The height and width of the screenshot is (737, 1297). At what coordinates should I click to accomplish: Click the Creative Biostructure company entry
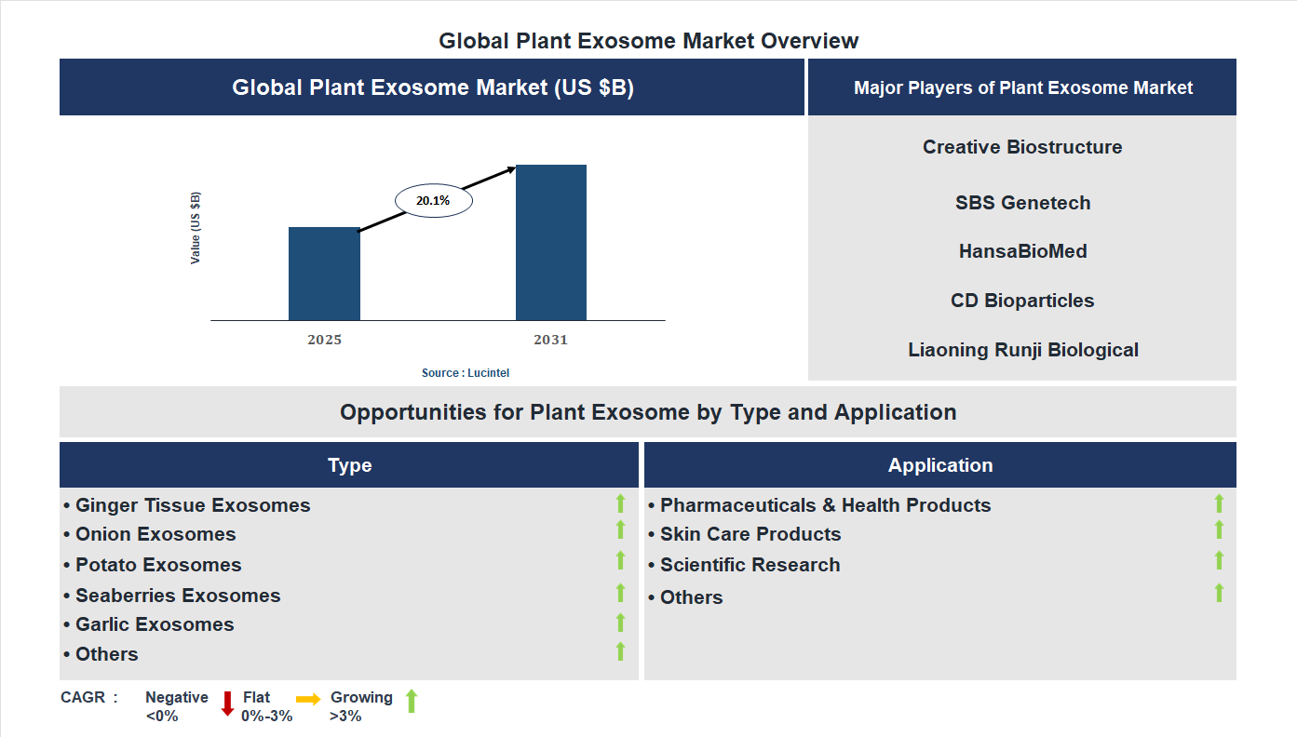pyautogui.click(x=1021, y=146)
